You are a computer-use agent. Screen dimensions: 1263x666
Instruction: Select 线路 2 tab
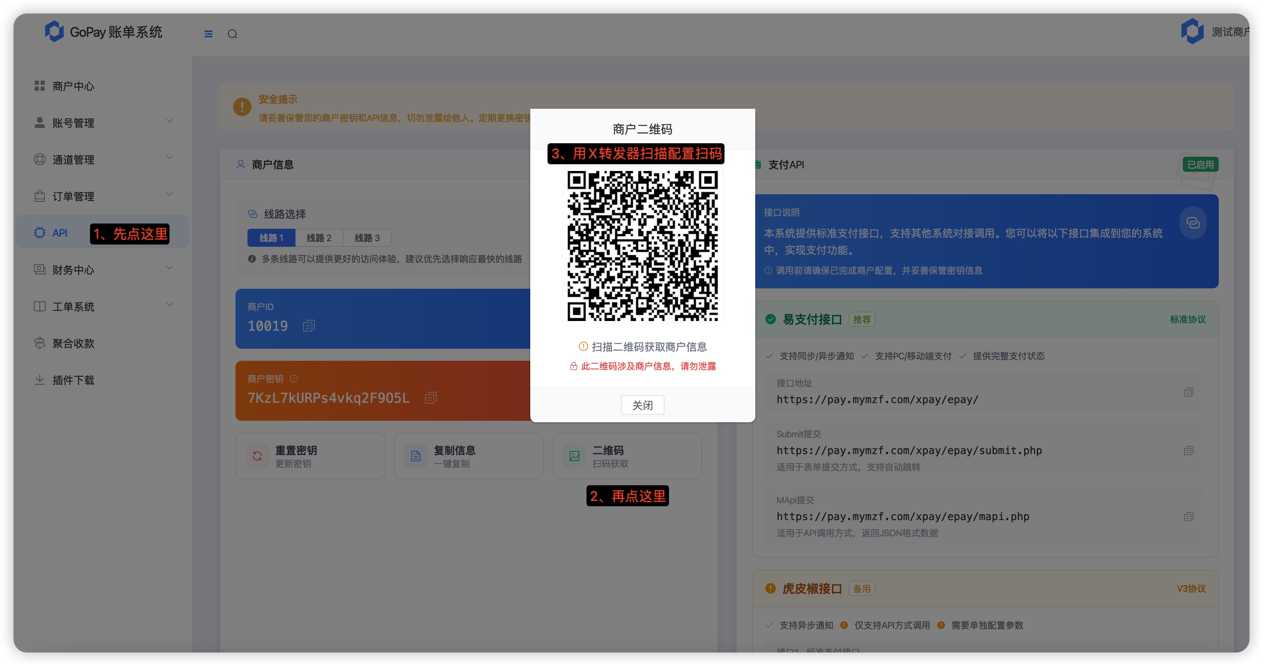(x=319, y=238)
